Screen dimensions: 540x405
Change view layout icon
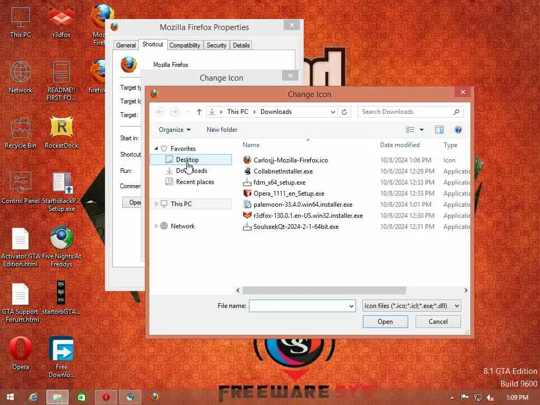pyautogui.click(x=410, y=130)
